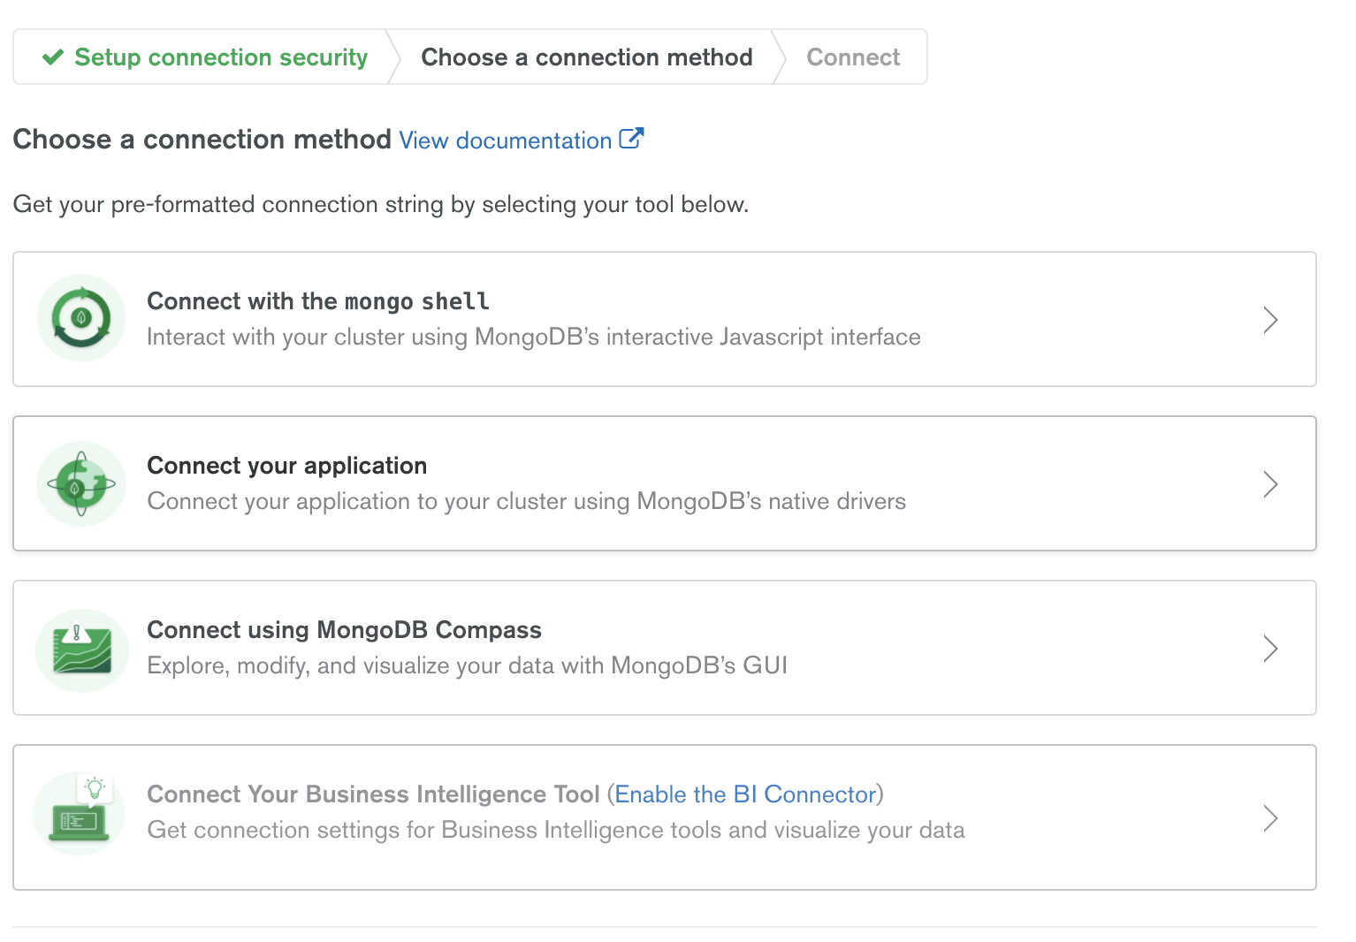Viewport: 1356px width, 942px height.
Task: Open the Connect step tab
Action: click(x=852, y=57)
